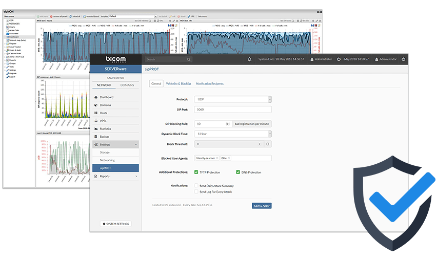
Task: Open the Statistics sidebar item
Action: point(105,128)
